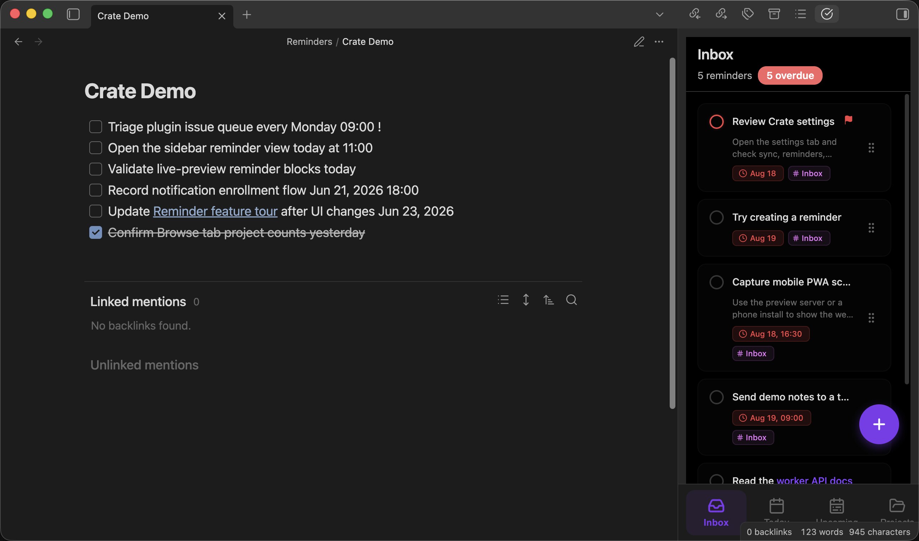Select the Inbox bottom tab
This screenshot has height=541, width=919.
point(716,513)
